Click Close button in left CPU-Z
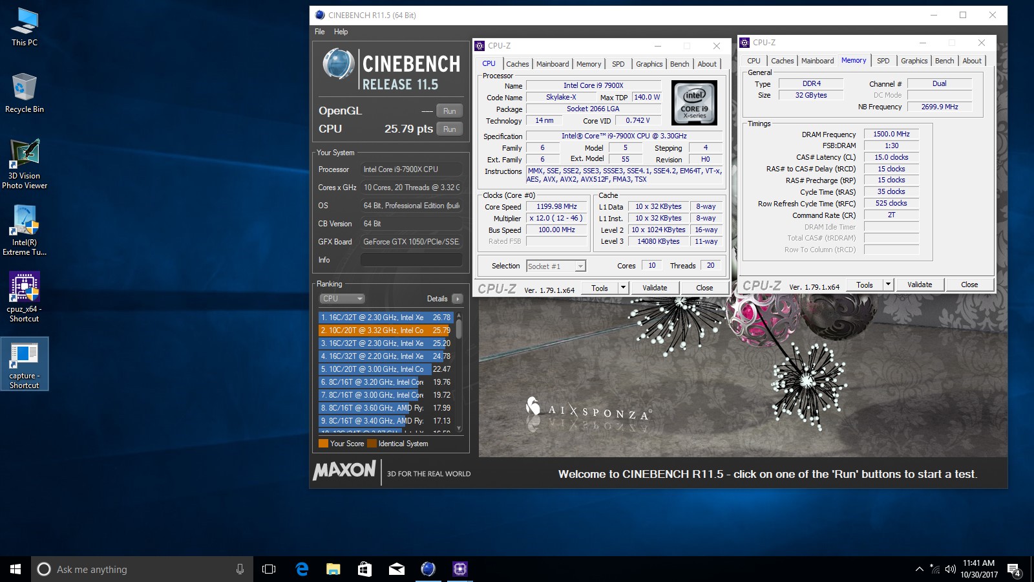The height and width of the screenshot is (582, 1034). point(704,288)
